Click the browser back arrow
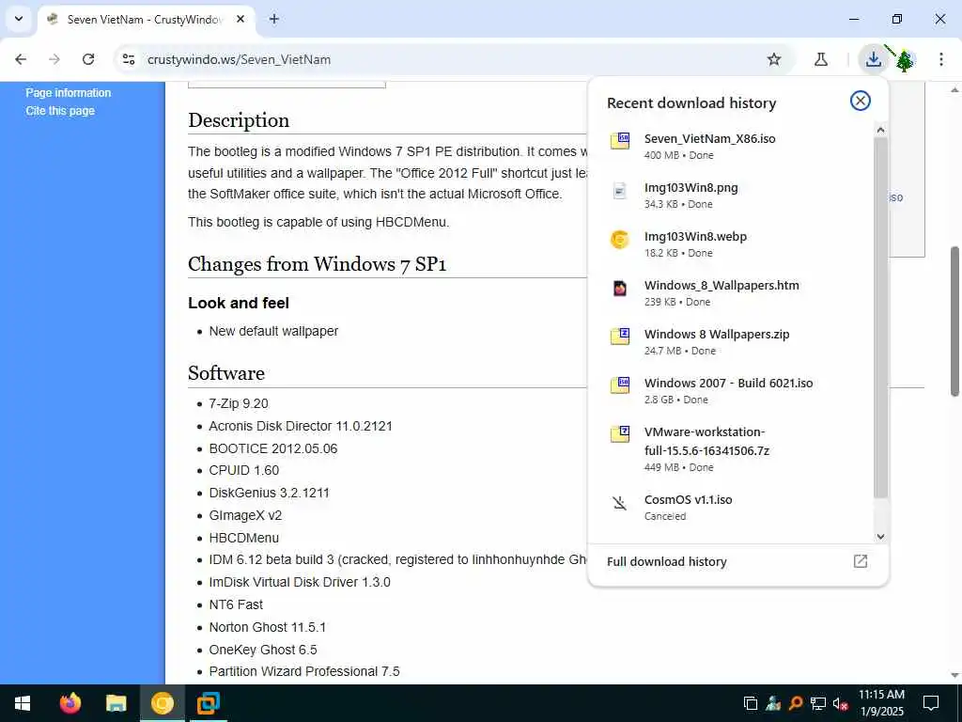The height and width of the screenshot is (722, 962). pos(21,59)
